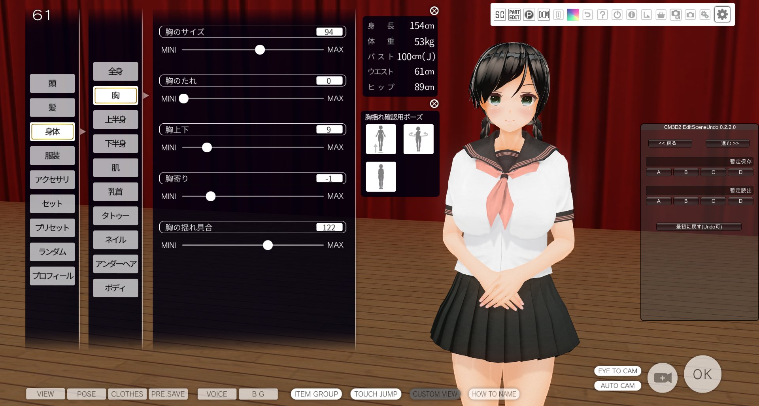Select the 全身 subcategory
The height and width of the screenshot is (406, 759).
[x=115, y=72]
